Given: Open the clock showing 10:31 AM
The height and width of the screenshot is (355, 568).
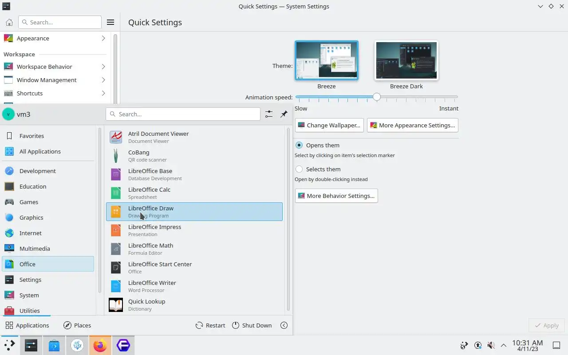Looking at the screenshot, I should coord(527,345).
